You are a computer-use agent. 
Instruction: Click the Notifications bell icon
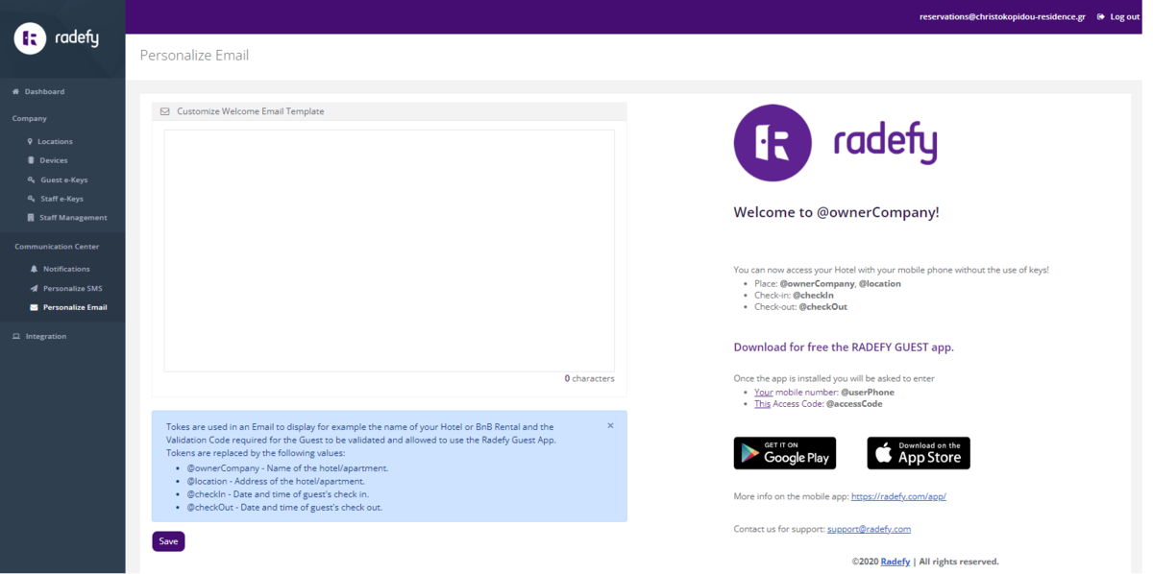pos(35,269)
